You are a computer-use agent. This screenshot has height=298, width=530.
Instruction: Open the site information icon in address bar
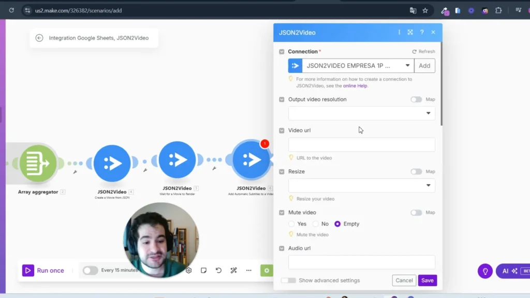[x=28, y=10]
